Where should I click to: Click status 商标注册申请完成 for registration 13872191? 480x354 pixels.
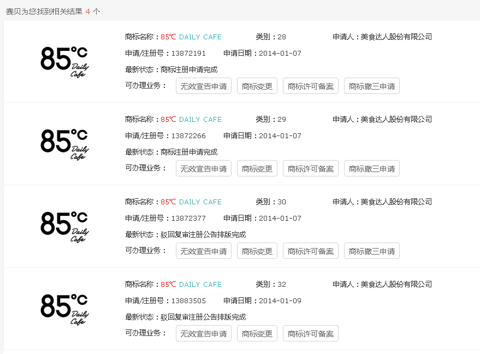(x=189, y=70)
